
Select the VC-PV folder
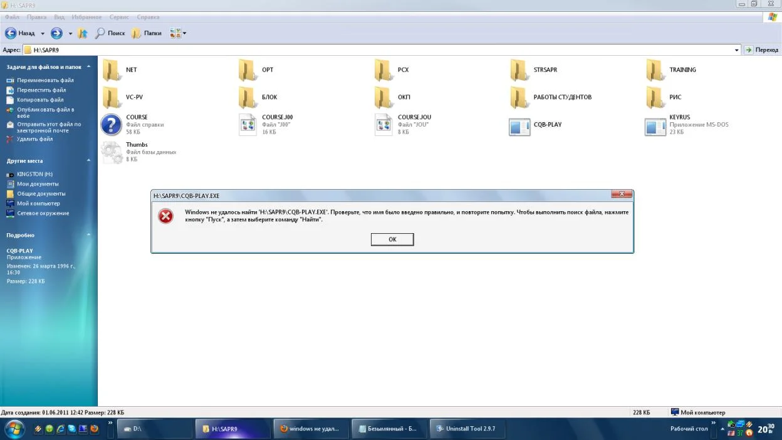point(122,97)
